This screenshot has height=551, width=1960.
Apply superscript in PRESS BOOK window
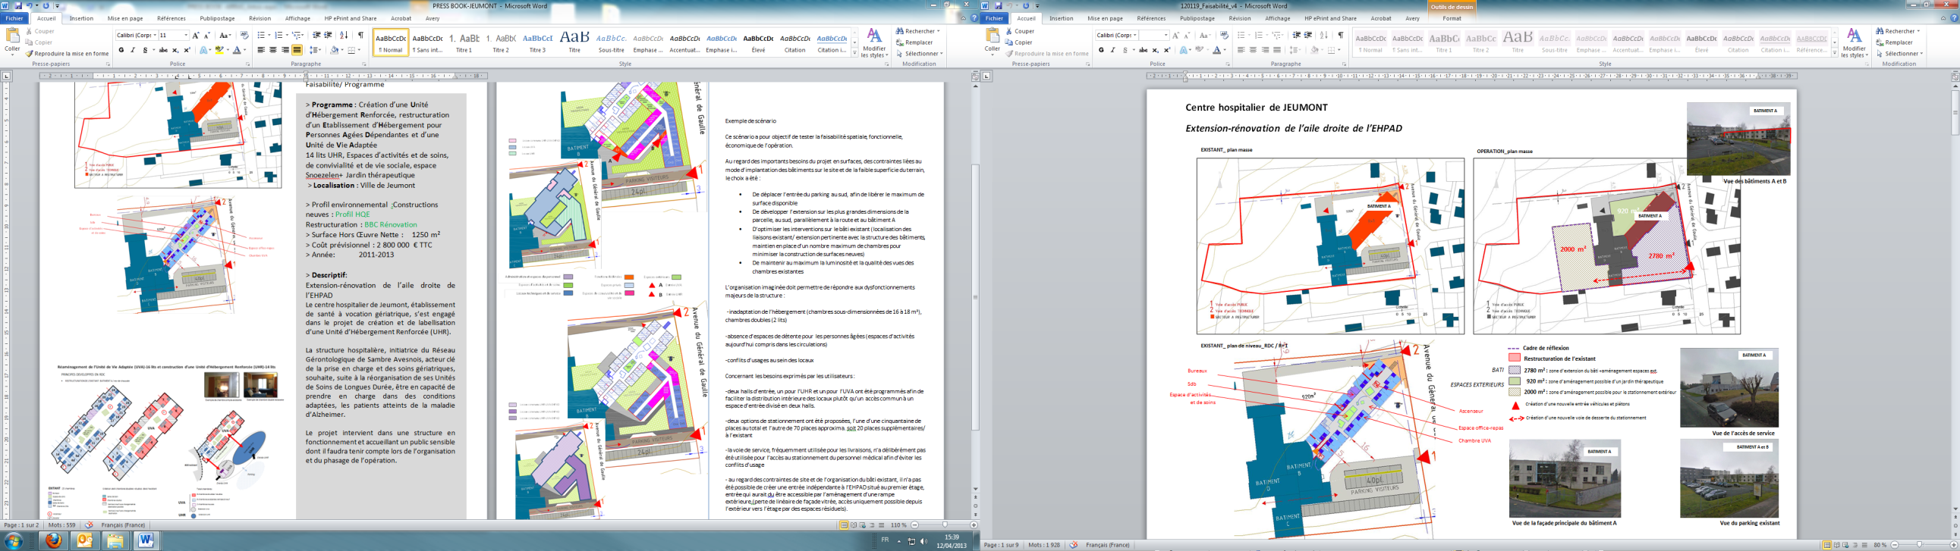tap(187, 50)
